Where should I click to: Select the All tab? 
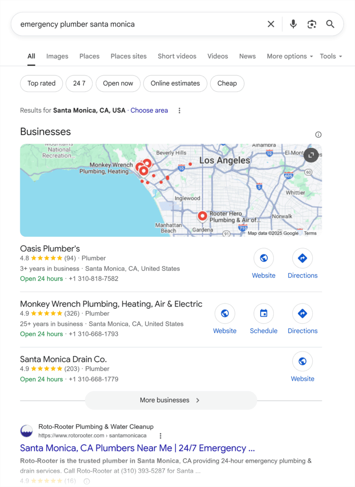31,56
